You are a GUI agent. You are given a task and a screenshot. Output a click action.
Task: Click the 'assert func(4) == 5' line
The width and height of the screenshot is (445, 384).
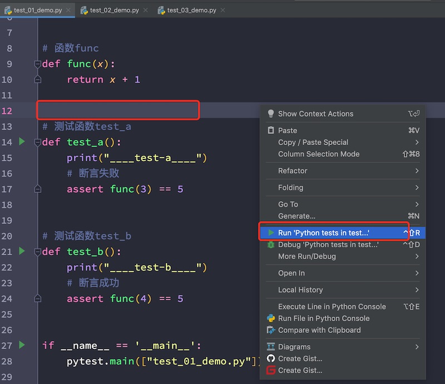125,298
